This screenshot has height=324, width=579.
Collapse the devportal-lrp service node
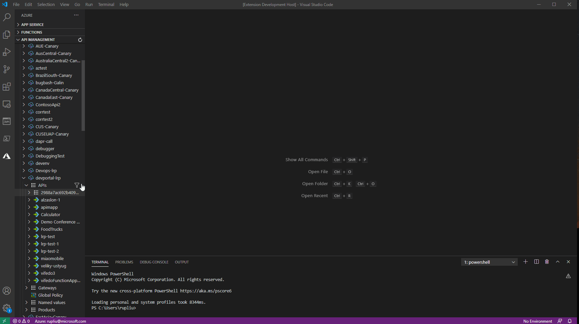pos(24,178)
